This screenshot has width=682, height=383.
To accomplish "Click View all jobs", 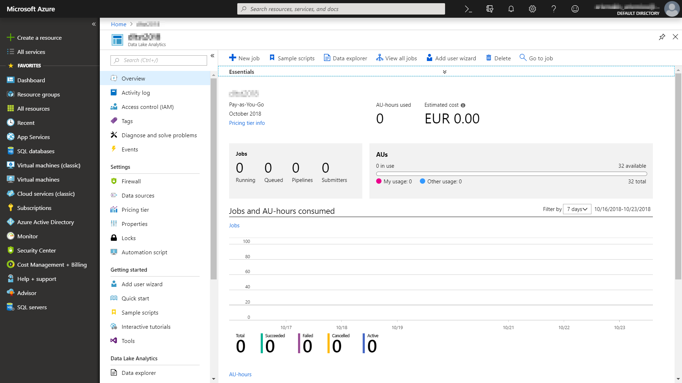I will click(396, 58).
